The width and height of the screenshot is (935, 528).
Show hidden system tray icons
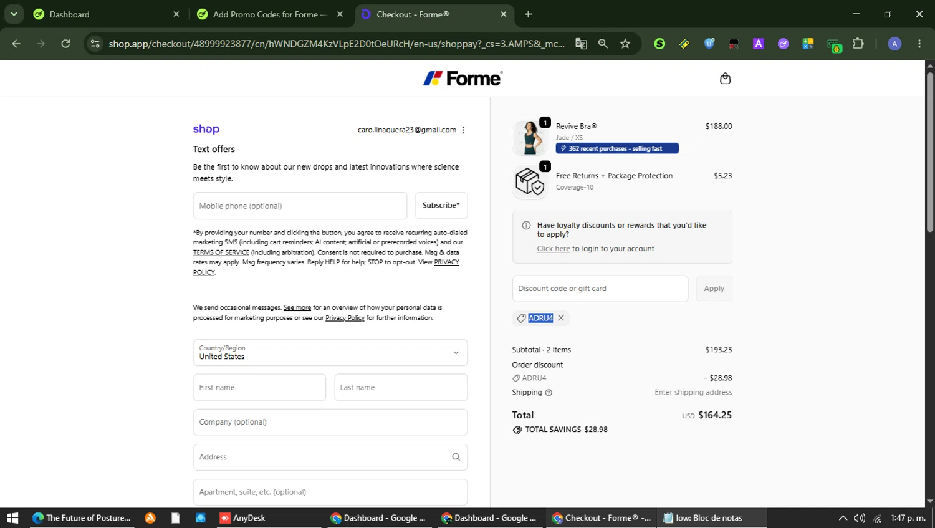tap(843, 518)
